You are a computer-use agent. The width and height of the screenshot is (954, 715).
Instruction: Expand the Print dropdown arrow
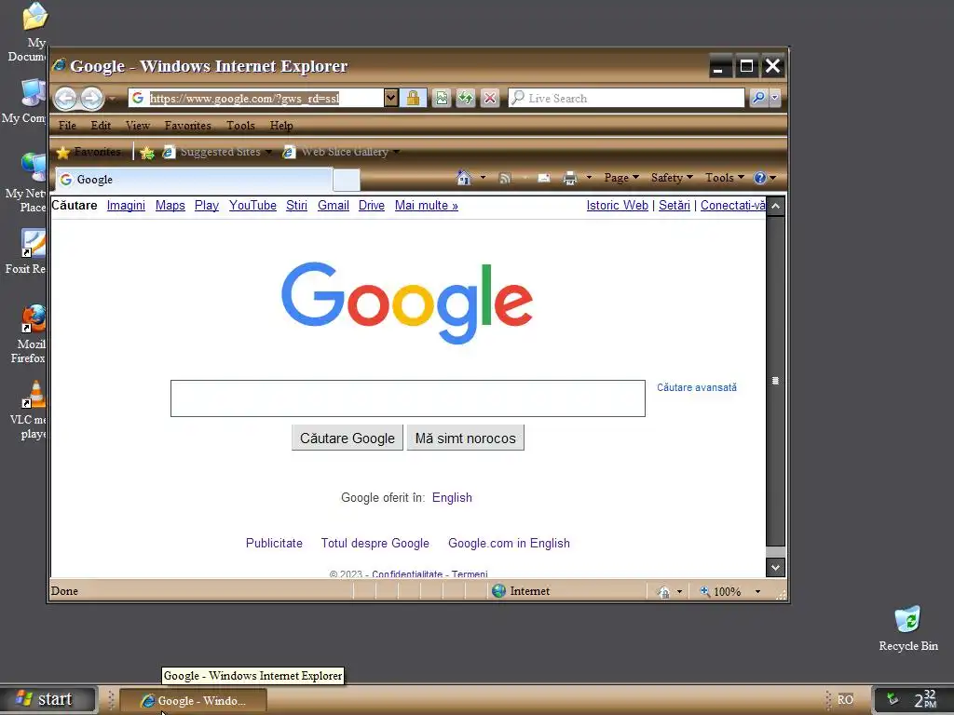pyautogui.click(x=589, y=178)
